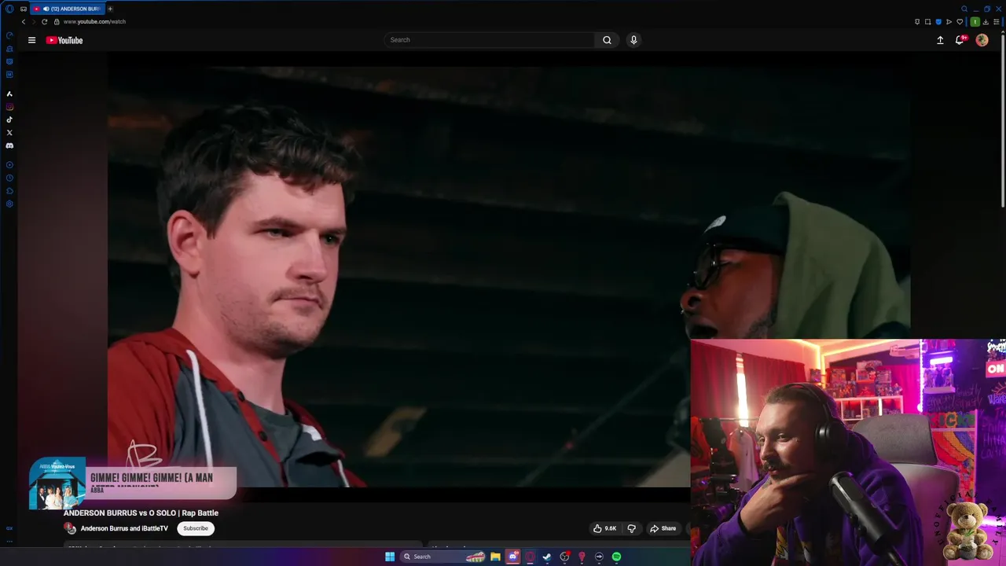
Task: Click the GIMME! GIMME! GIMME! song overlay
Action: click(161, 483)
